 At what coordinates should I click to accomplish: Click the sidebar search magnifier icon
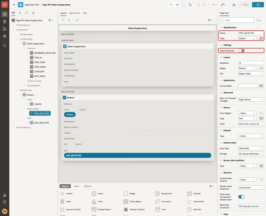pyautogui.click(x=5, y=46)
